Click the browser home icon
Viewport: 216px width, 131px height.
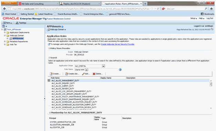[x=211, y=9]
